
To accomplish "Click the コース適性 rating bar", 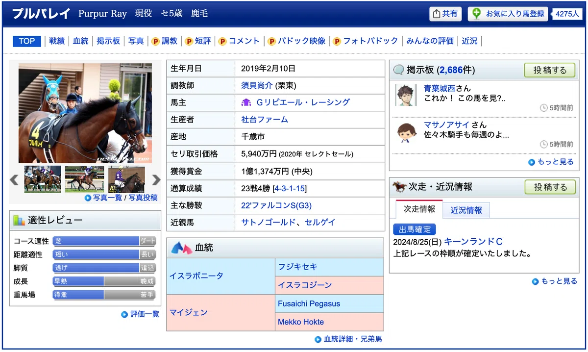I will tap(104, 241).
